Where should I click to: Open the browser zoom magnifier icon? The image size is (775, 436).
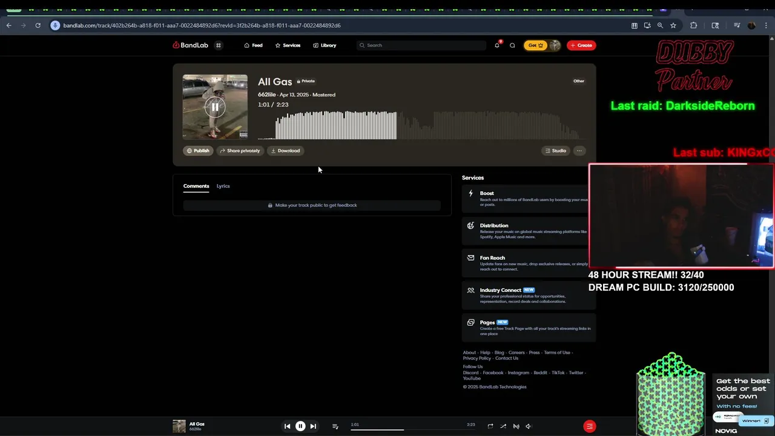coord(660,25)
